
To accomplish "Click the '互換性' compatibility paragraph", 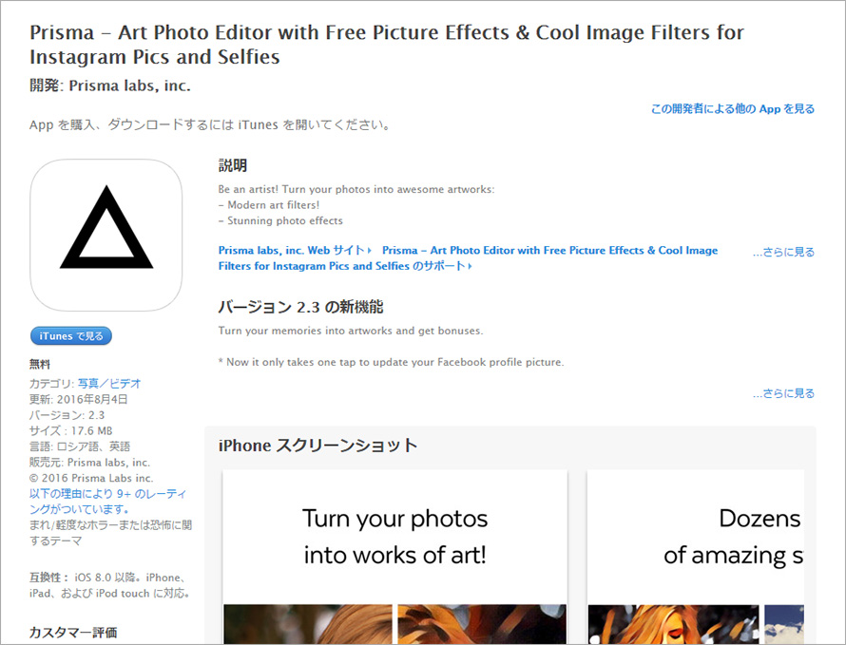I will pos(110,585).
